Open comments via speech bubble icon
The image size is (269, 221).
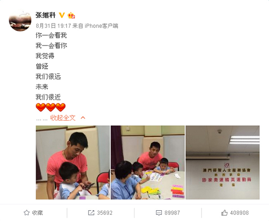[x=158, y=213]
